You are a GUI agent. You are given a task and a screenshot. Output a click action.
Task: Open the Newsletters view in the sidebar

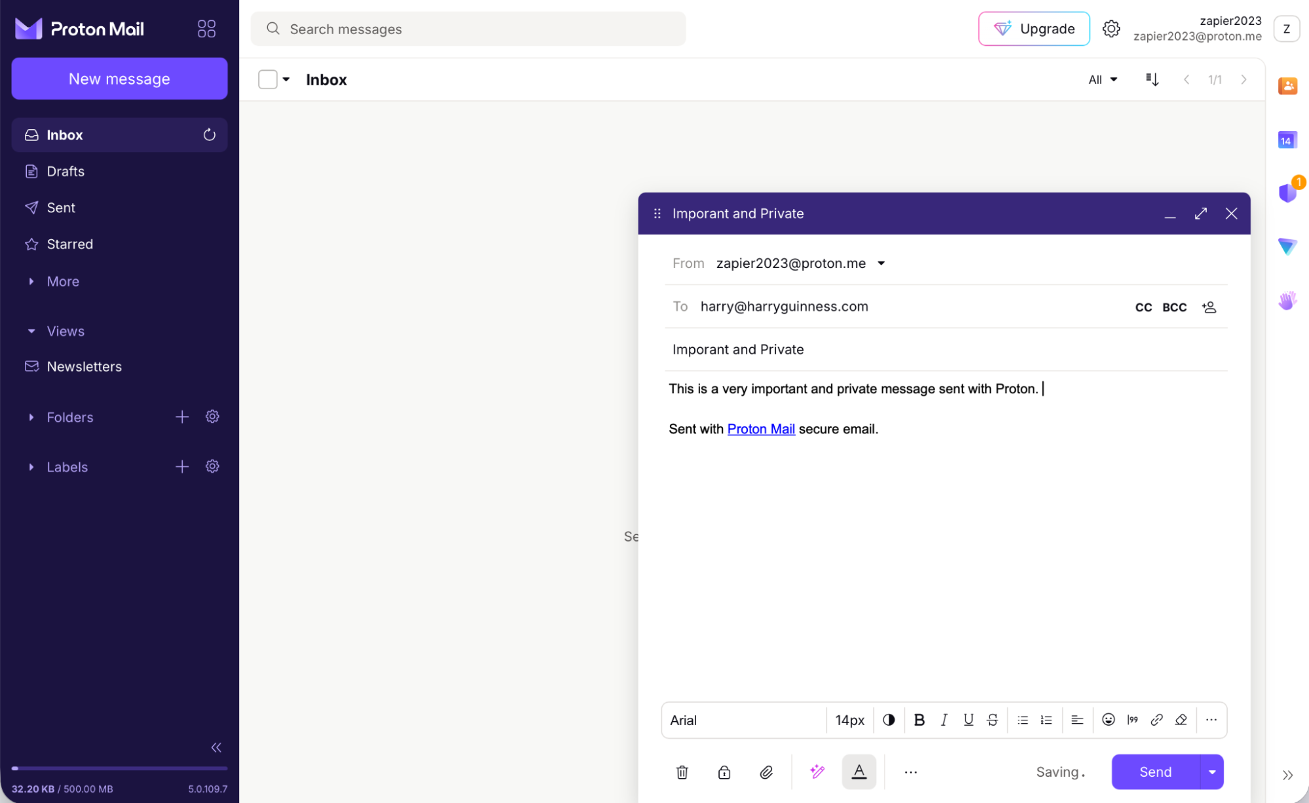click(84, 366)
